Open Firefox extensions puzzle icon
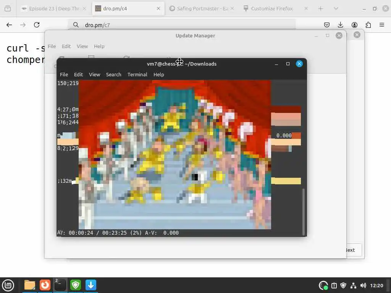The height and width of the screenshot is (293, 391). 368,25
